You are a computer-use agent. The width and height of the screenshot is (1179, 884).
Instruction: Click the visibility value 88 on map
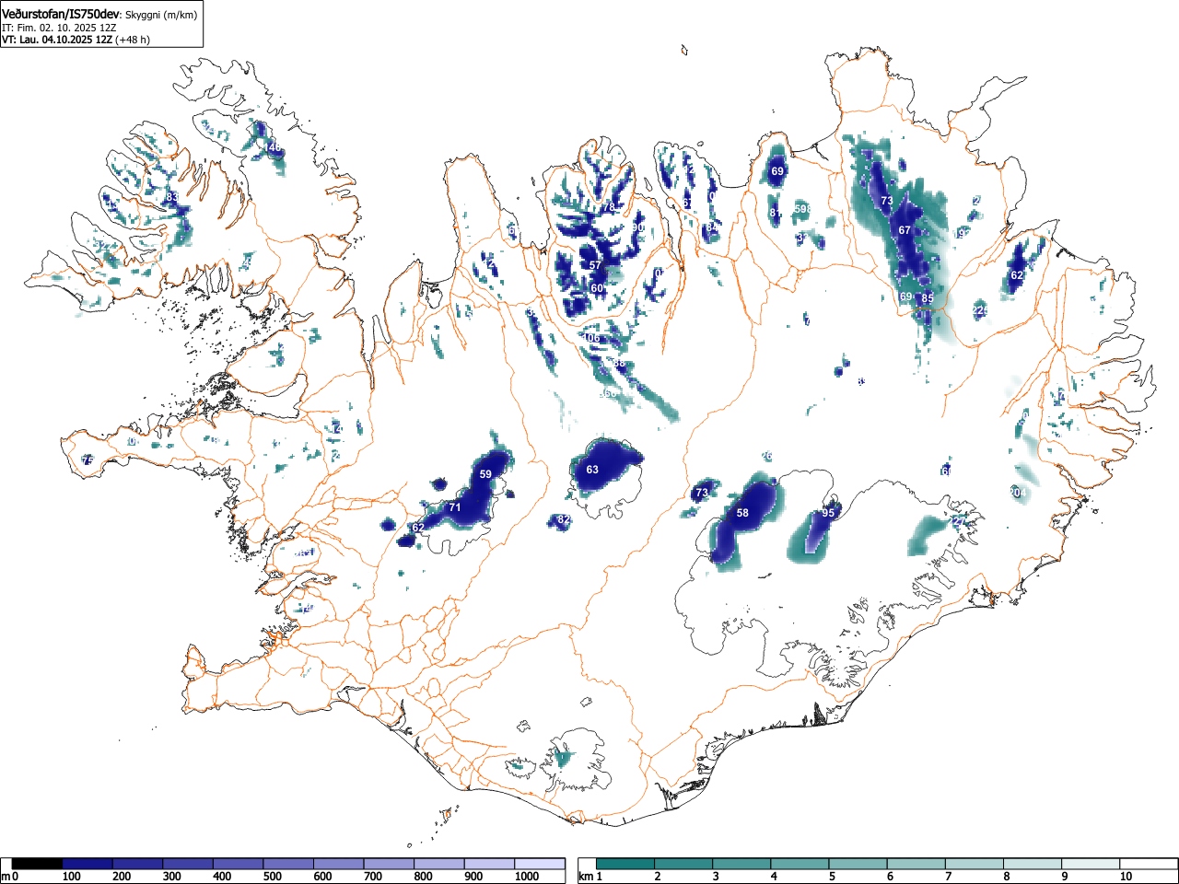click(619, 363)
